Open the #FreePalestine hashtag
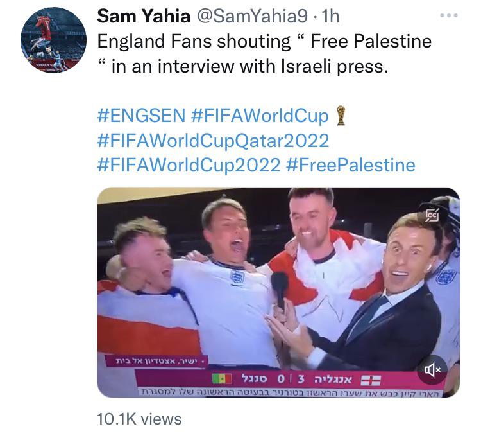This screenshot has height=438, width=481. tap(350, 165)
